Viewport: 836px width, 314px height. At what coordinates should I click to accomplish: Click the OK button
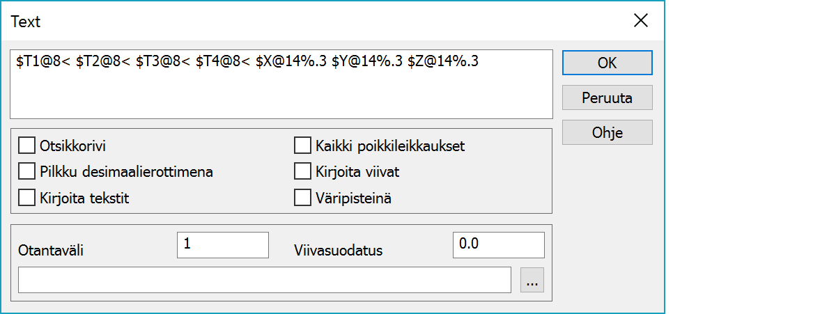point(607,63)
